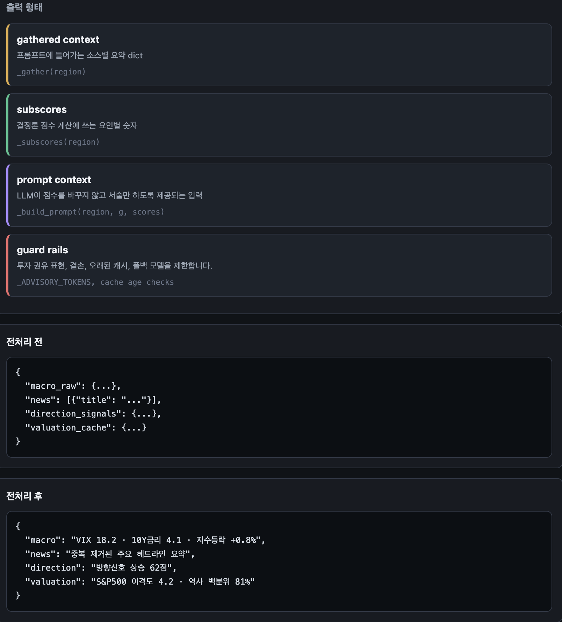Click the 전처리 후 heading
Image resolution: width=562 pixels, height=622 pixels.
24,496
